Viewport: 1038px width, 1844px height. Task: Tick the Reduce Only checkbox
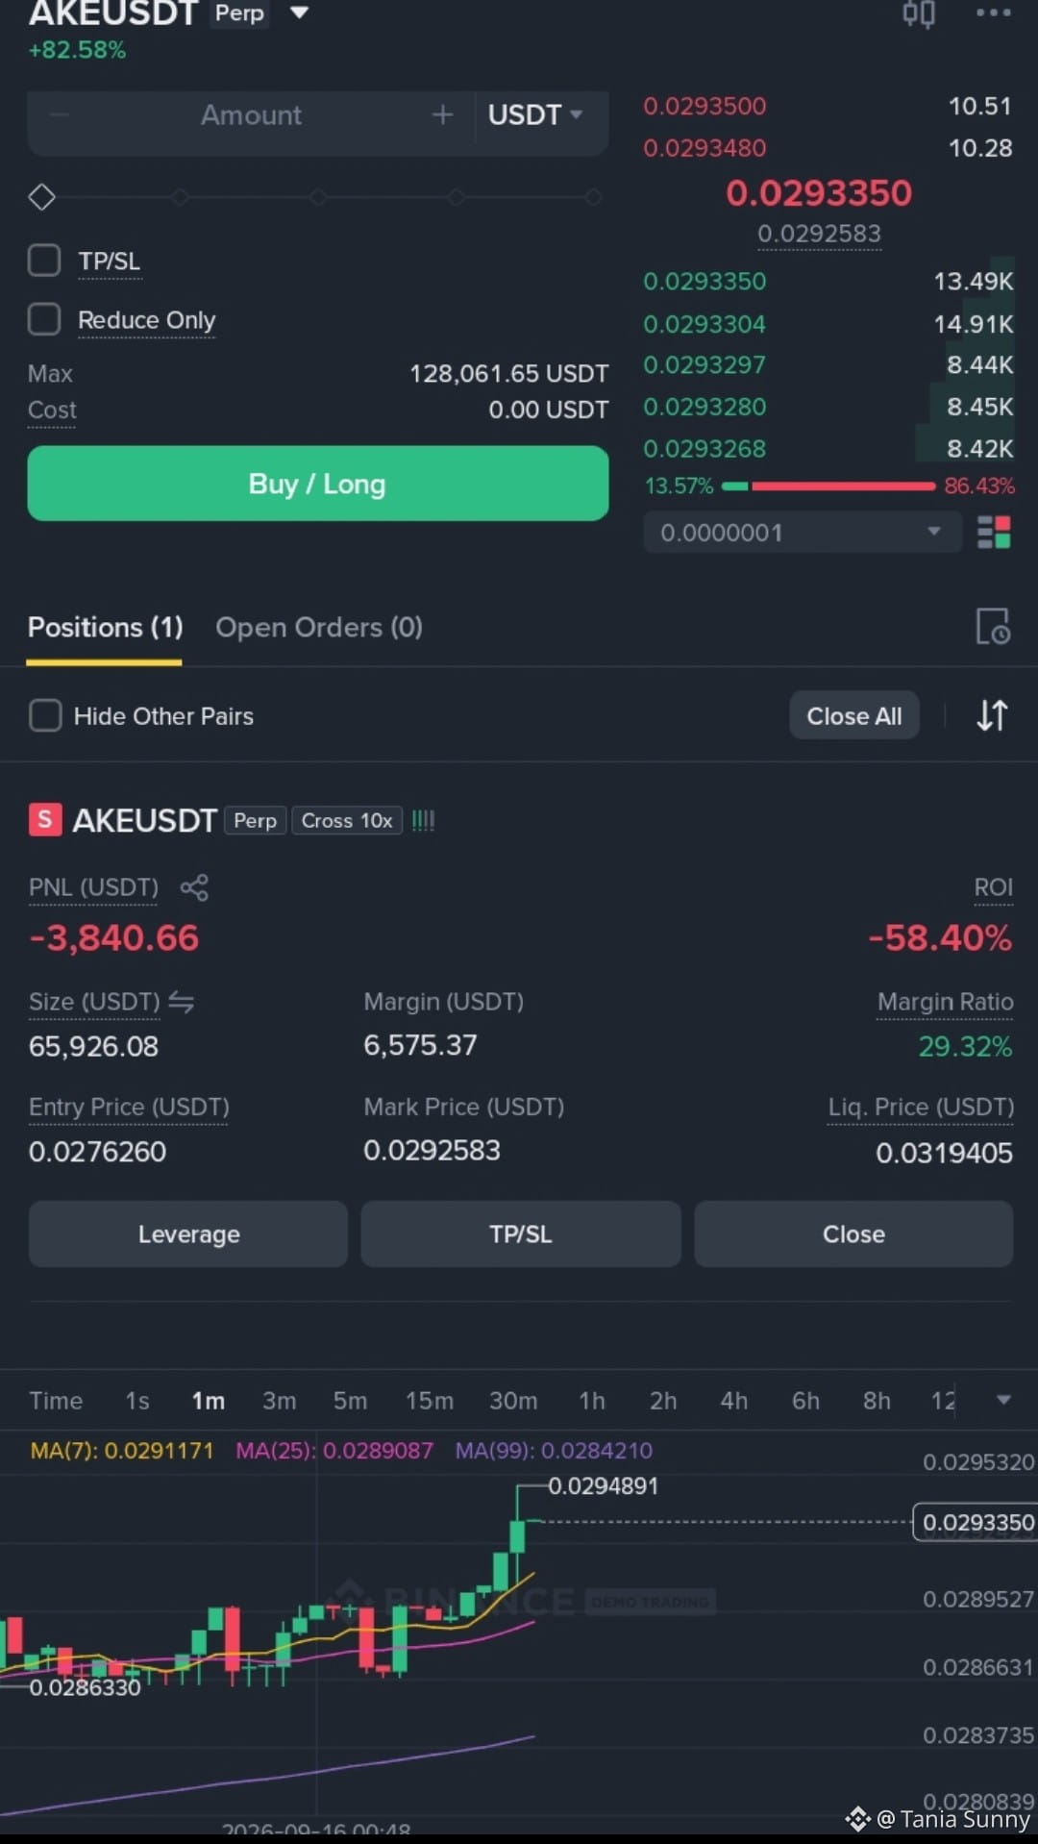click(x=44, y=319)
